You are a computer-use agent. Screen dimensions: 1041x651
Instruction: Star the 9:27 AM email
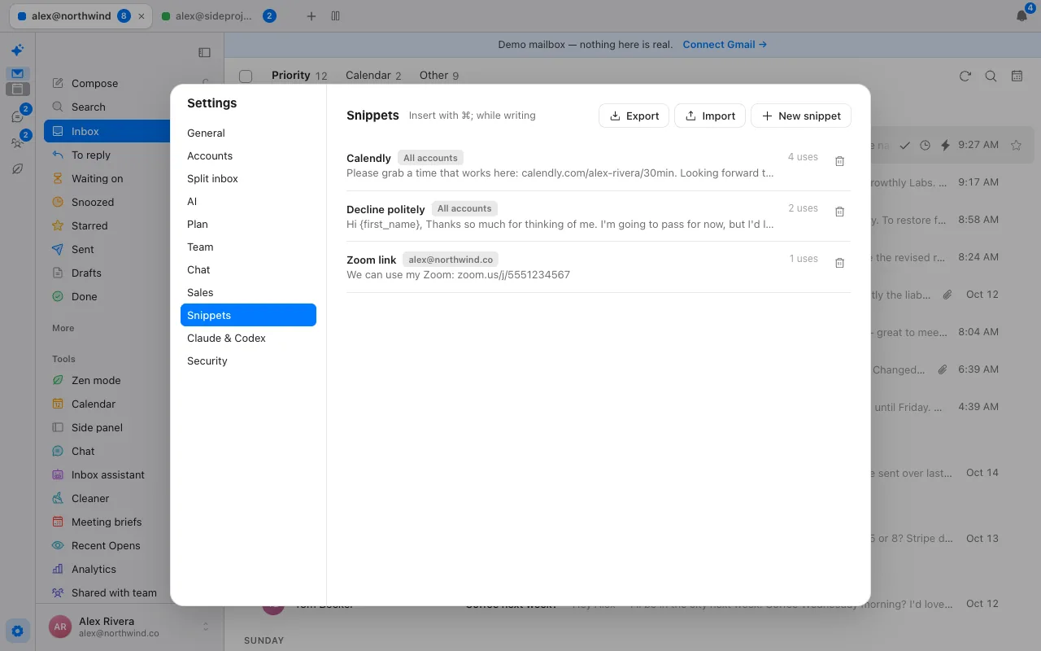[1016, 145]
